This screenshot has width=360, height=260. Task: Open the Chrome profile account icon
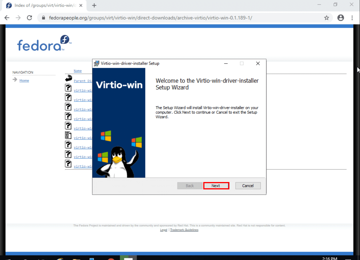340,18
